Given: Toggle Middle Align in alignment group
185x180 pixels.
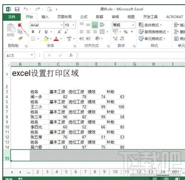Looking at the screenshot, I should (88, 25).
